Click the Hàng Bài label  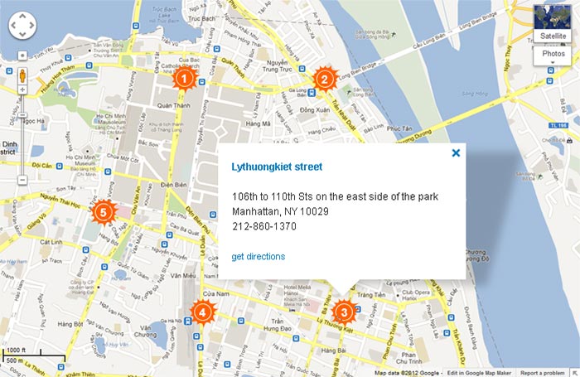click(x=334, y=350)
